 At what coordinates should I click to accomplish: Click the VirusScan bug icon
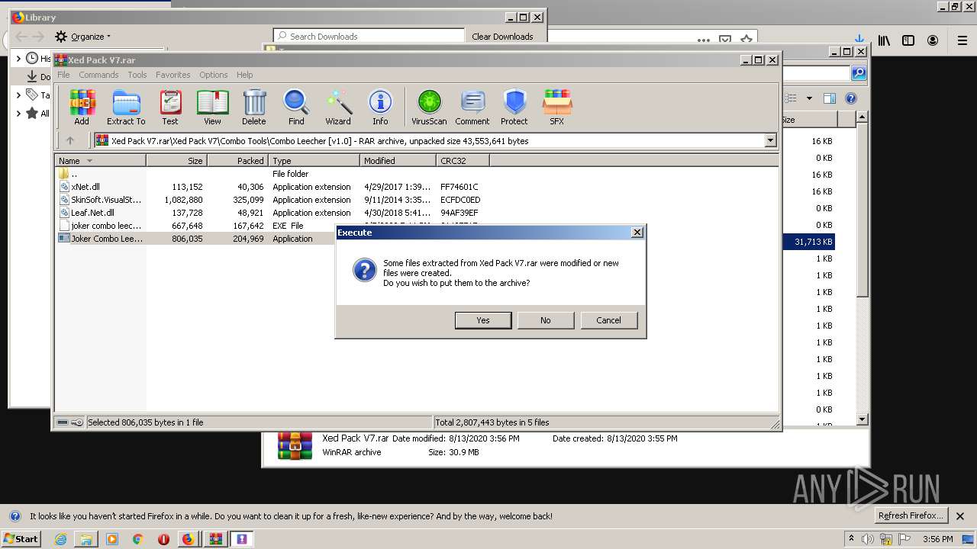click(429, 107)
